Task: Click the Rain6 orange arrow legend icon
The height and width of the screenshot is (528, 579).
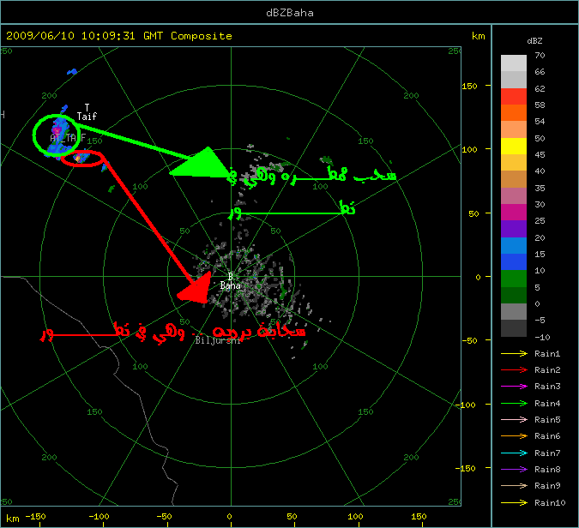Action: [x=514, y=435]
